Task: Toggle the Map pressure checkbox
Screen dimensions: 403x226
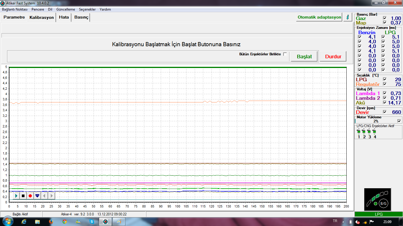Action: pyautogui.click(x=384, y=23)
